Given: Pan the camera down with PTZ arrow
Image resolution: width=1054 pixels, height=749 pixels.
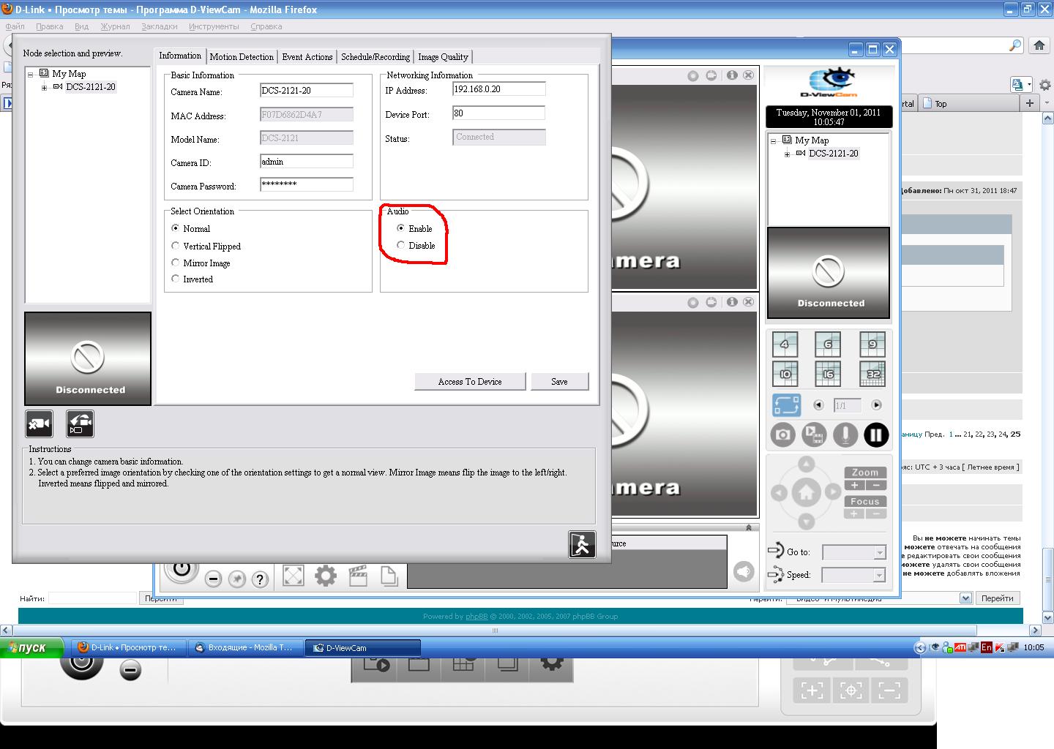Looking at the screenshot, I should pyautogui.click(x=806, y=522).
